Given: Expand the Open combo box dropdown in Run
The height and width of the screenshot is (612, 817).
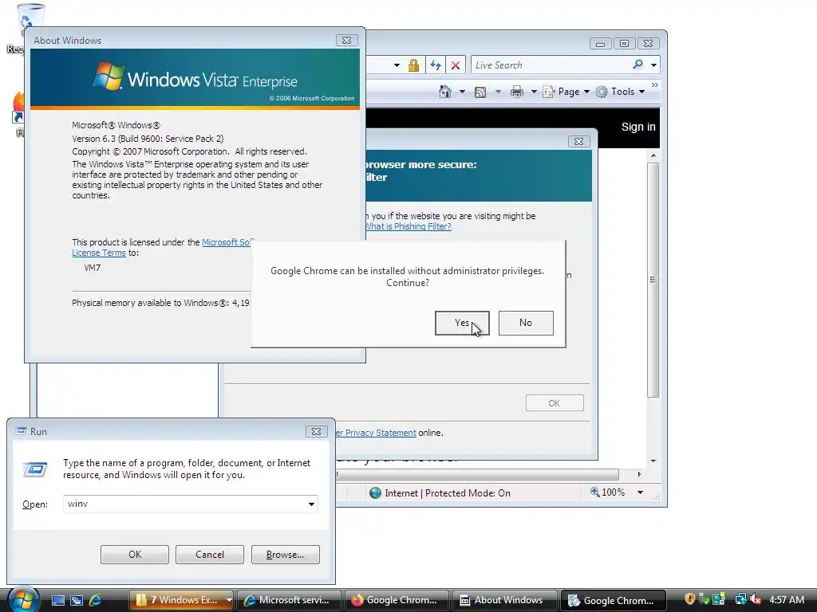Looking at the screenshot, I should coord(311,504).
